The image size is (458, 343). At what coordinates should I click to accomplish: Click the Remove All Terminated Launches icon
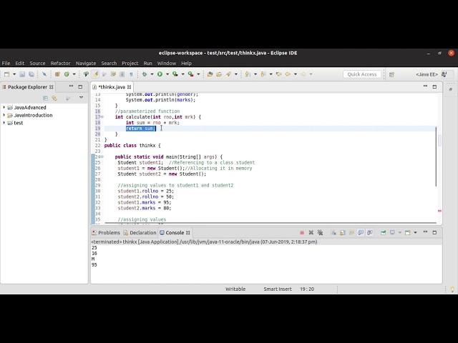point(320,232)
